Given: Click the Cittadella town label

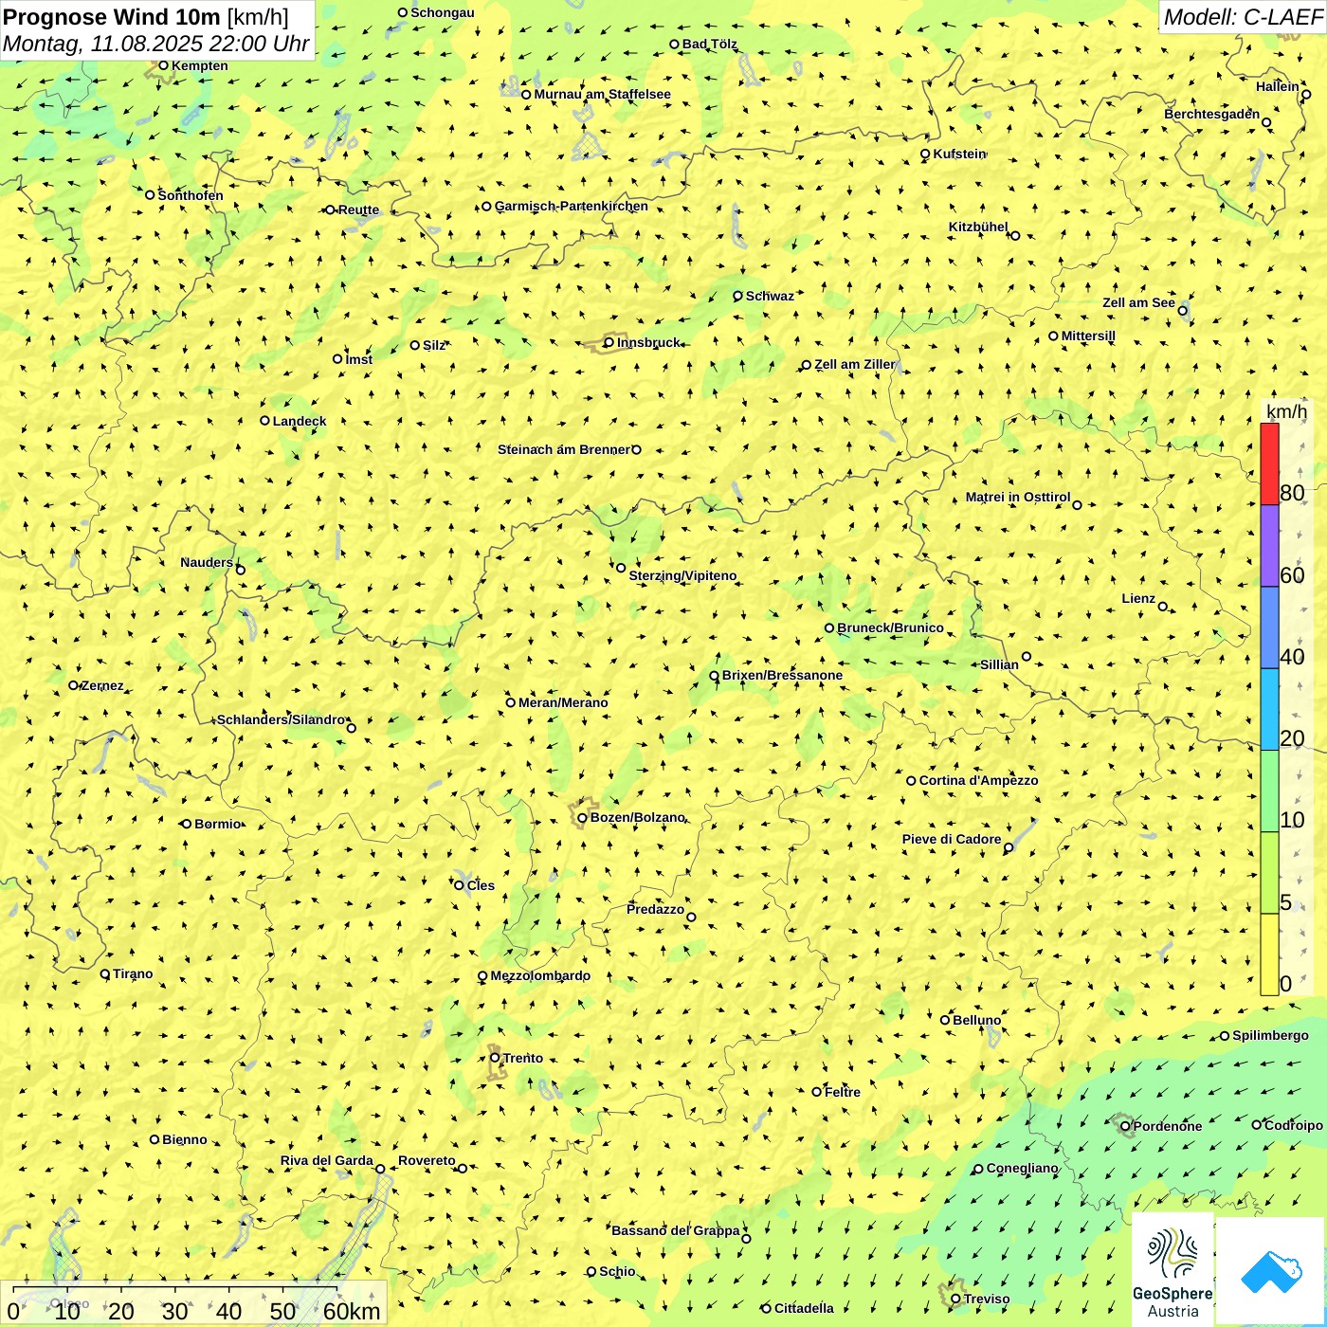Looking at the screenshot, I should [x=804, y=1308].
